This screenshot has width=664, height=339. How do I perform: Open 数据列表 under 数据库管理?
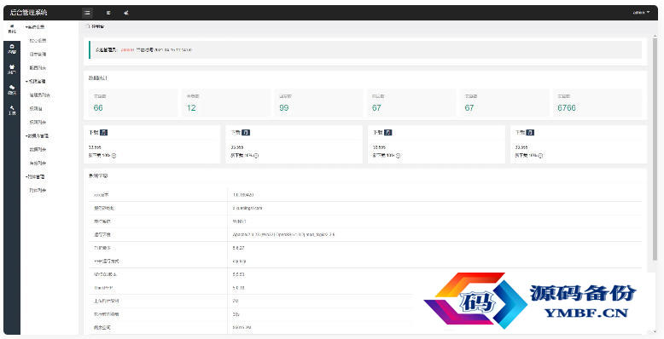38,150
